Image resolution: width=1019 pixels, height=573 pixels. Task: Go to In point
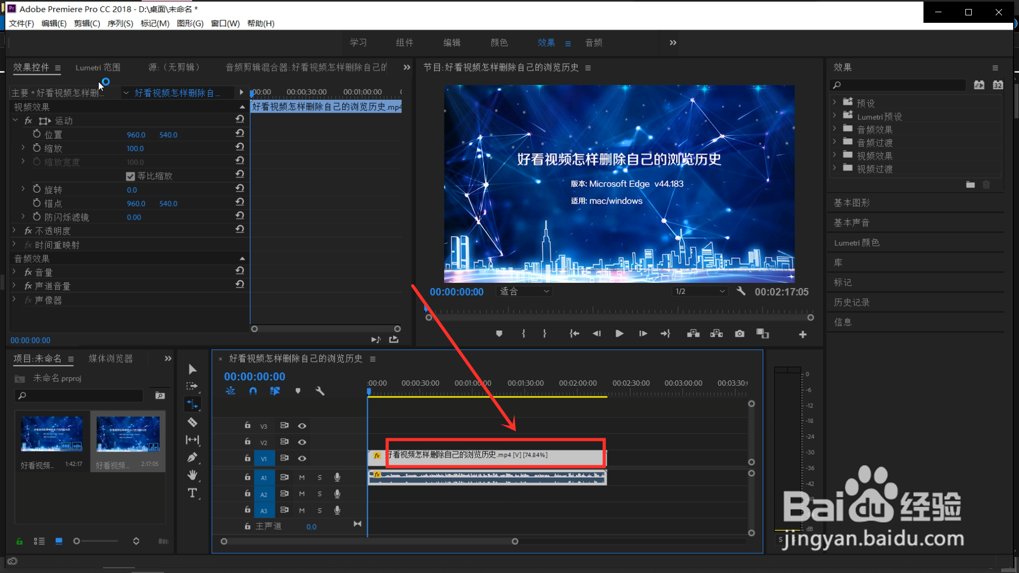click(574, 334)
